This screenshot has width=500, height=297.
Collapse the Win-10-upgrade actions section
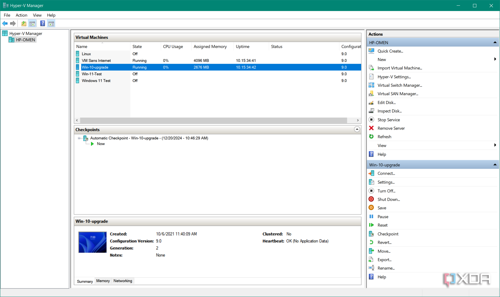[495, 165]
